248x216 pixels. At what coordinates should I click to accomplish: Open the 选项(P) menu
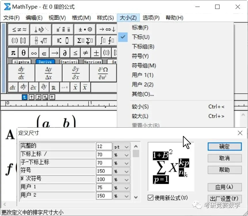click(x=151, y=18)
